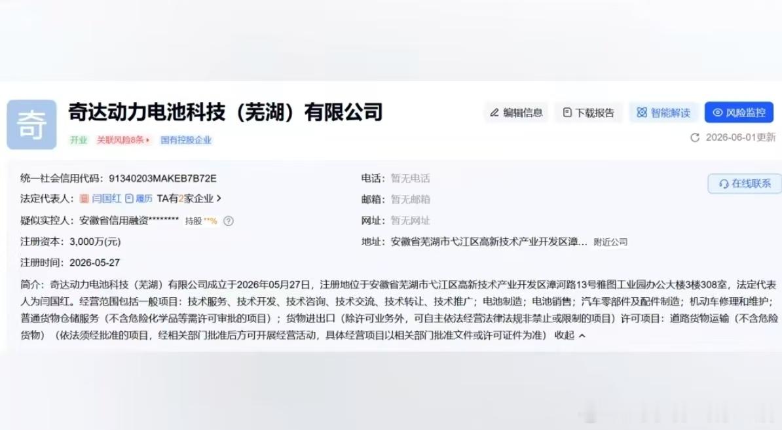This screenshot has height=430, width=782.
Task: Click the refresh icon beside 2026-06-01更新
Action: coord(695,137)
